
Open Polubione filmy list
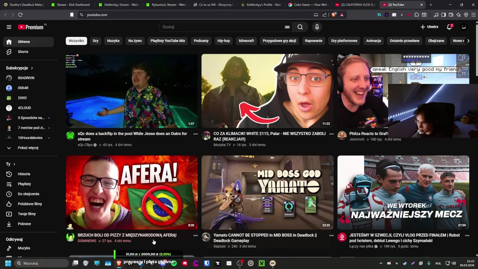(x=28, y=204)
